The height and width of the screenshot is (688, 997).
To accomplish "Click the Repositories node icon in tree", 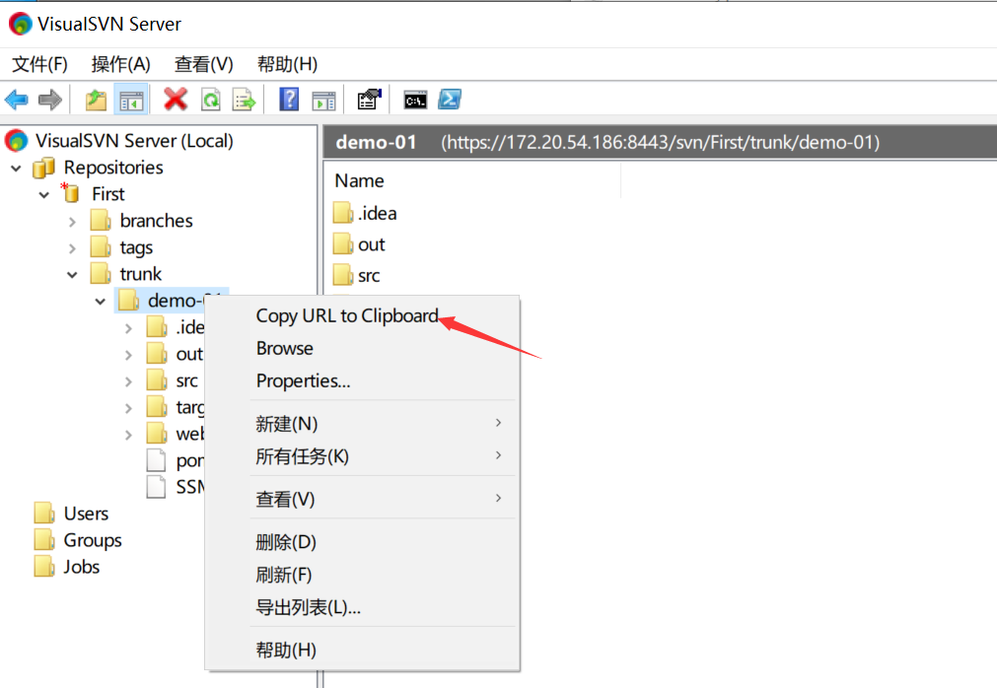I will 43,168.
